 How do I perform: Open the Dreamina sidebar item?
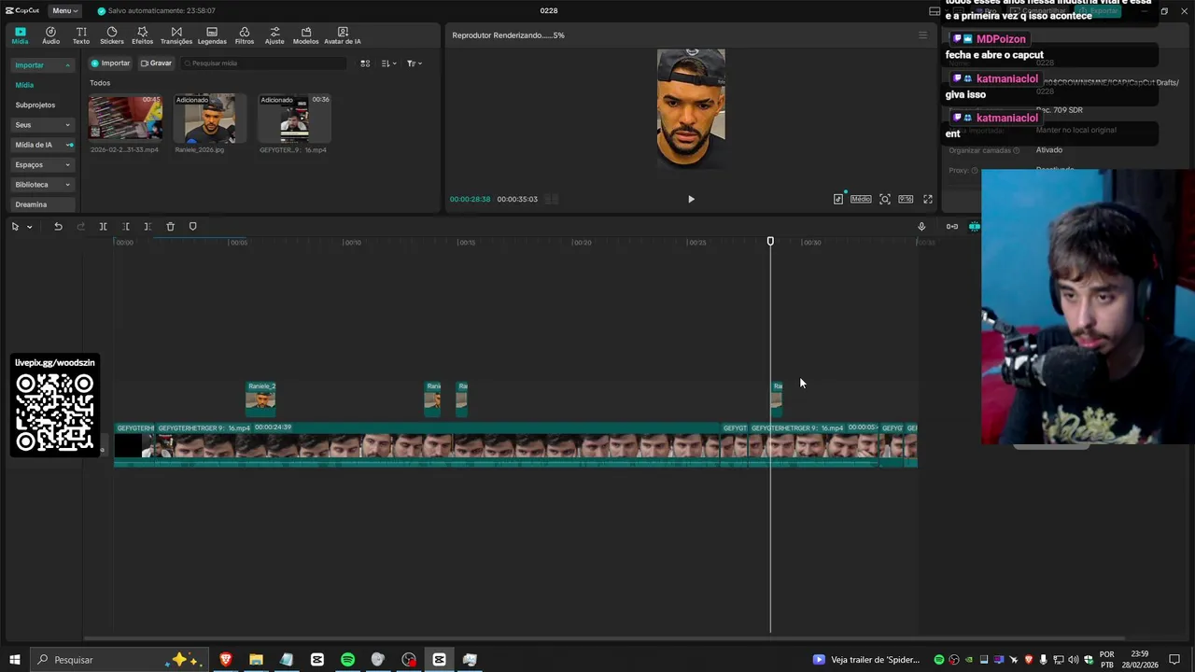pos(42,204)
